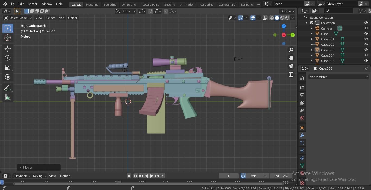Click Marker in timeline header

tap(65, 176)
